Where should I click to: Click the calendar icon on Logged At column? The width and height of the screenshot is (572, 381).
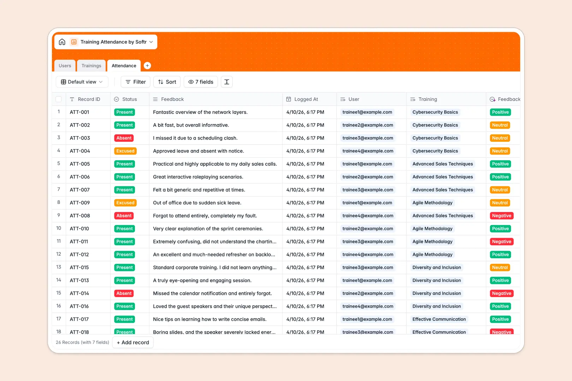(288, 99)
